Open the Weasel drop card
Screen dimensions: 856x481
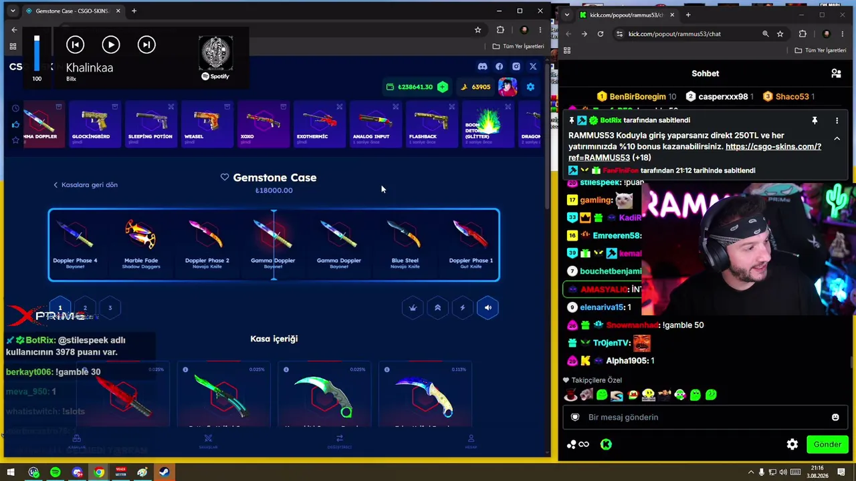tap(207, 125)
